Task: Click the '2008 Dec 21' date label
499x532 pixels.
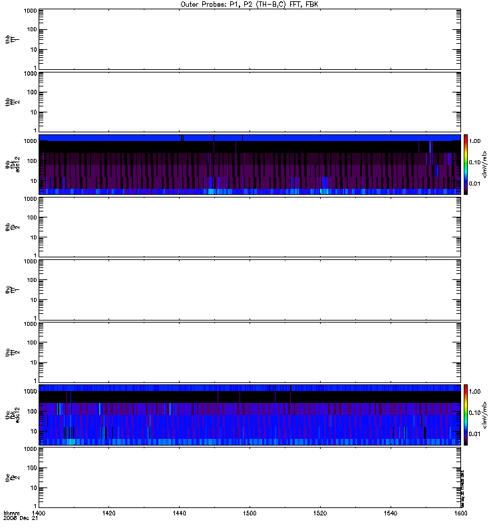Action: pos(21,519)
